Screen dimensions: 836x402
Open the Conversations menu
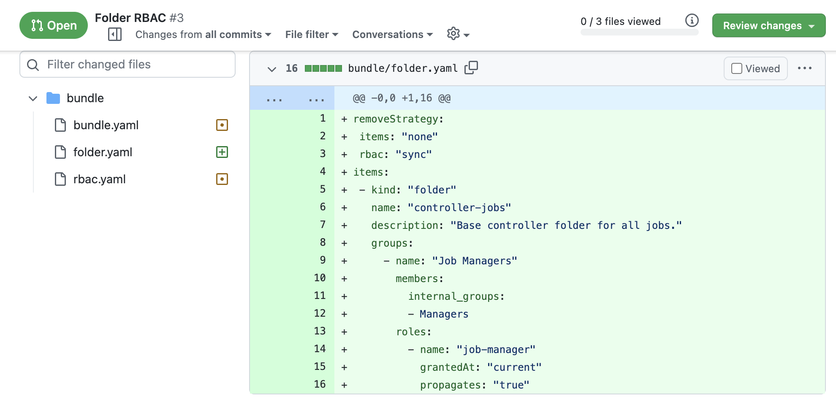click(x=392, y=34)
